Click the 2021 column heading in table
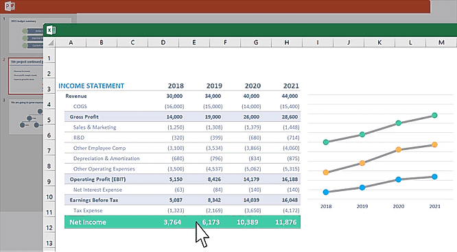 pos(291,86)
